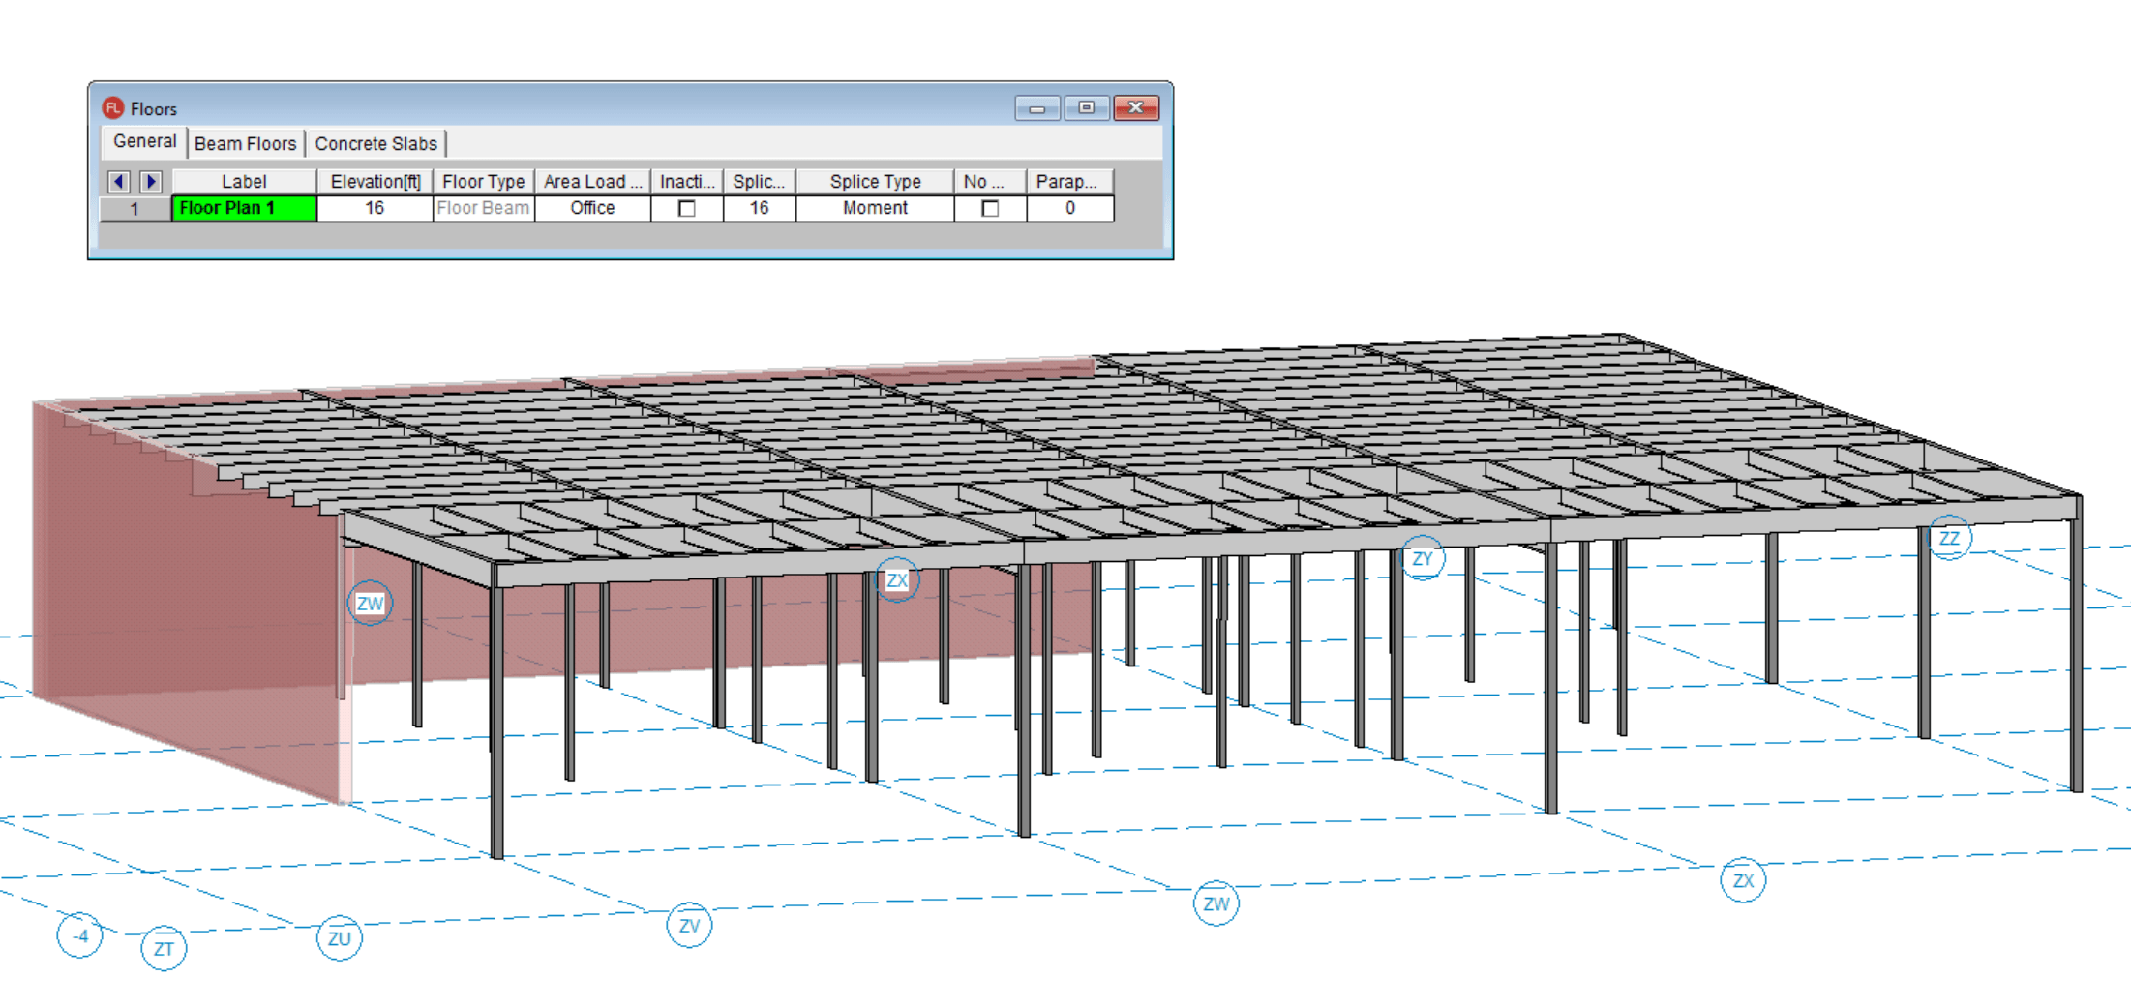Viewport: 2131px width, 1007px height.
Task: Switch to the Beam Floors tab
Action: click(x=246, y=143)
